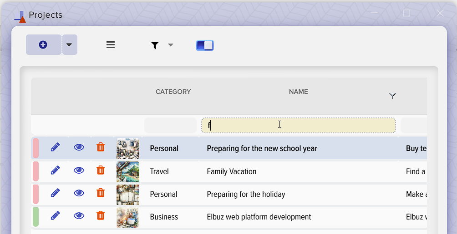Delete the 'Preparing for the new school year' project
This screenshot has height=234, width=457.
101,147
